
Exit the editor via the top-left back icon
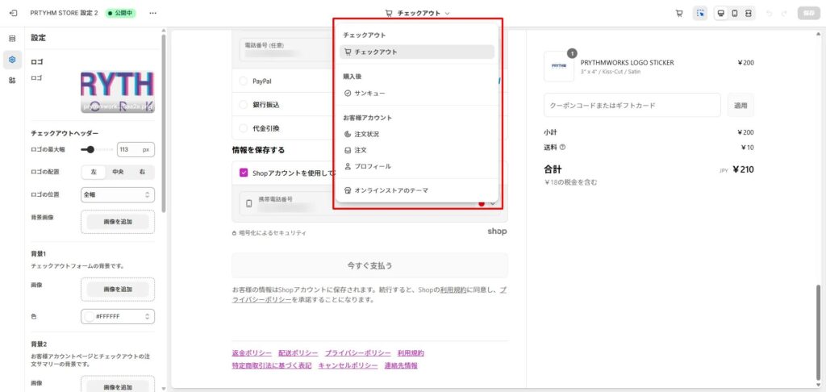(13, 13)
